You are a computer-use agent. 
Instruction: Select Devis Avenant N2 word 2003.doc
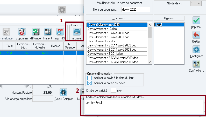point(117,37)
